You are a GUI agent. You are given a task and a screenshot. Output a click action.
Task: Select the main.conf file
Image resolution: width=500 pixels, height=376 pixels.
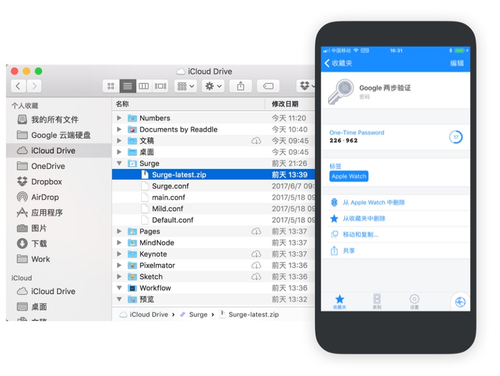[214, 197]
